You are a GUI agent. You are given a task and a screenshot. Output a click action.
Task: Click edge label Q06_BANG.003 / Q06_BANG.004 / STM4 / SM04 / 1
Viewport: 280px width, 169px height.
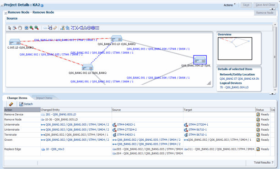[x=158, y=49]
